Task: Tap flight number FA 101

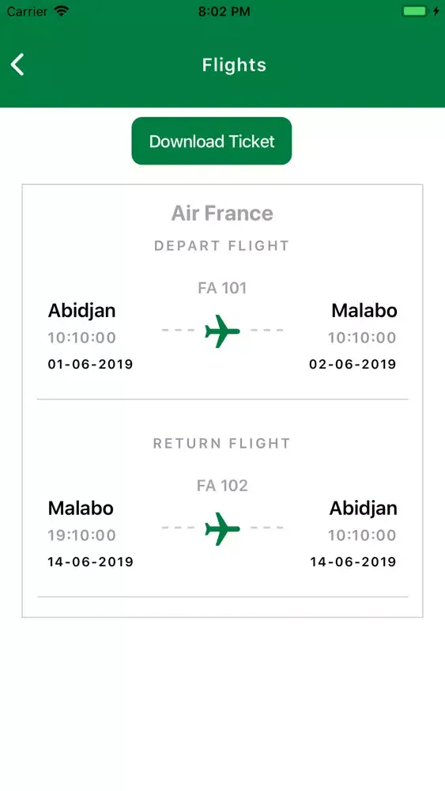Action: point(222,288)
